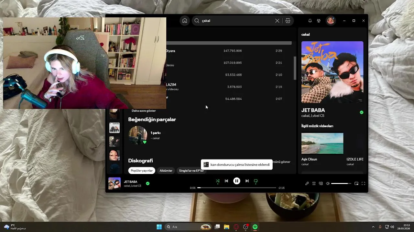Open weather widget Hafif yağmur
The height and width of the screenshot is (232, 414).
(x=15, y=227)
